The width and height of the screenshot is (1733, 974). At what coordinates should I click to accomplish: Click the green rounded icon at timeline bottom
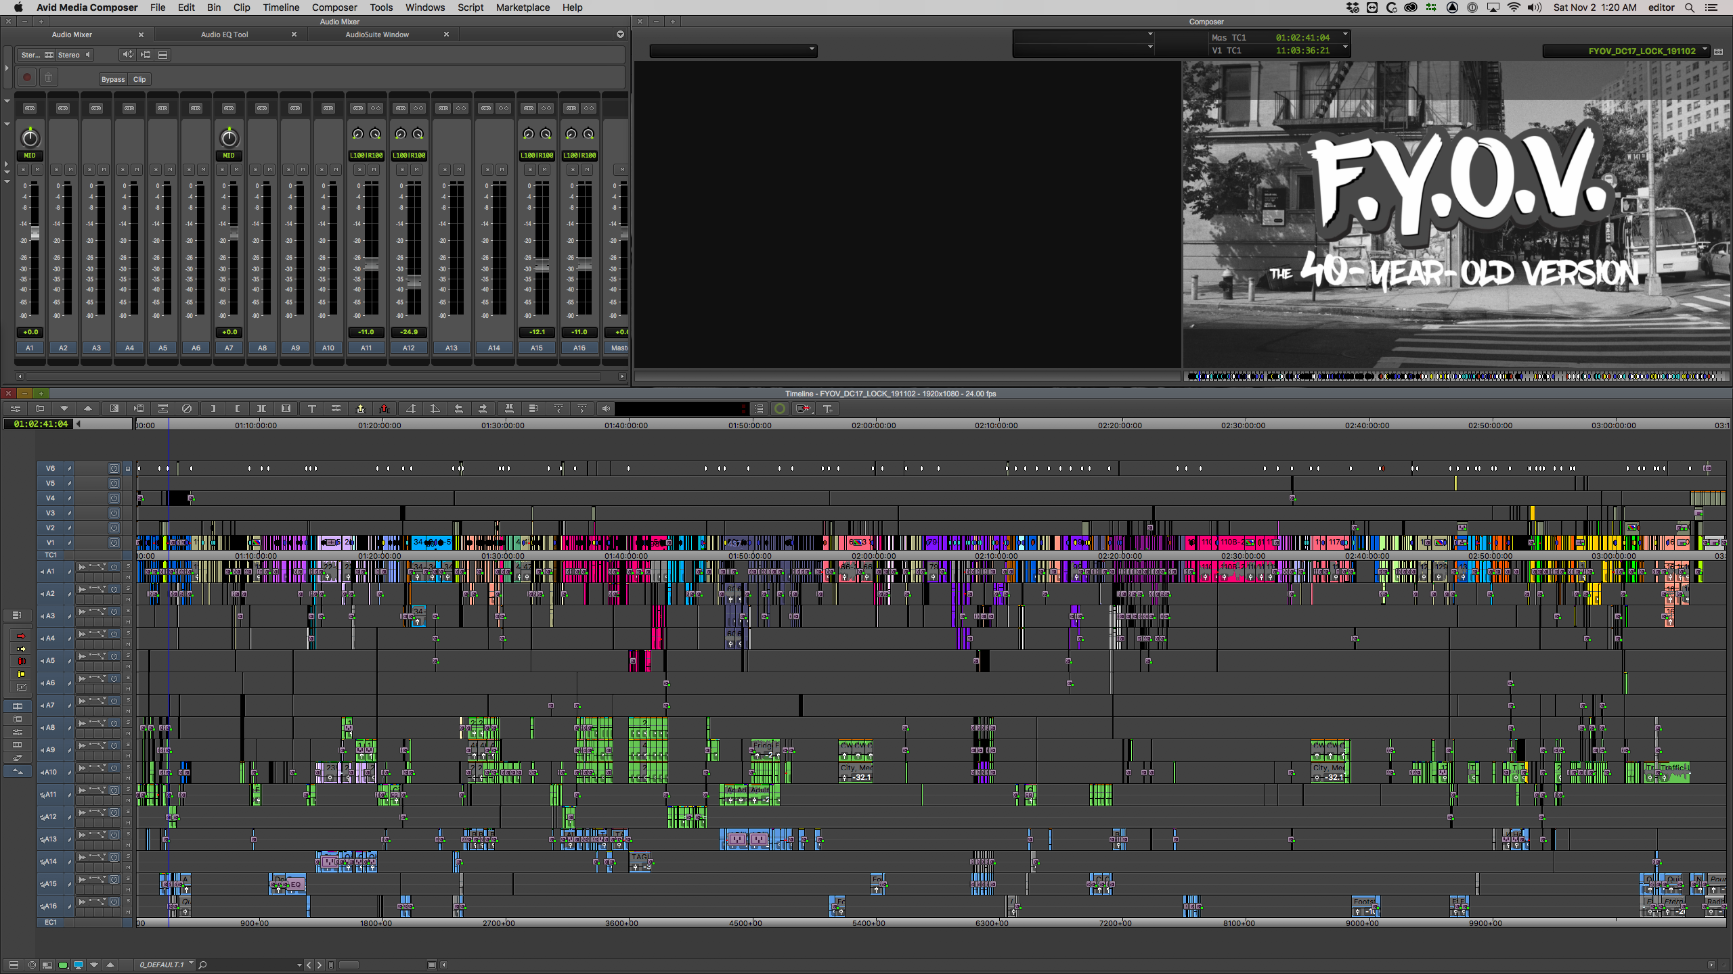coord(63,965)
